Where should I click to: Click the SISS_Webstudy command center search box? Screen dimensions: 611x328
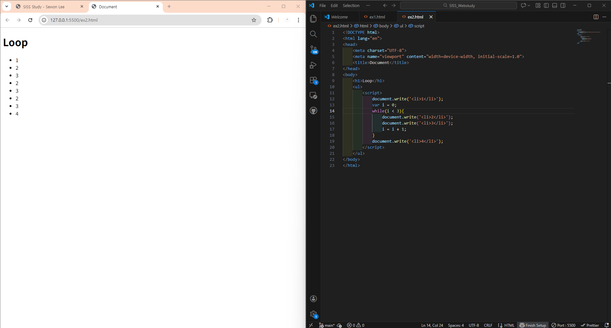(x=458, y=5)
